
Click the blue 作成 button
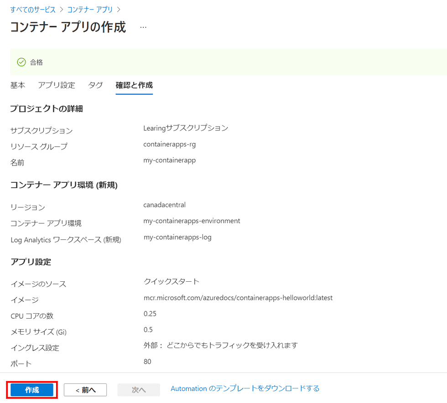(x=32, y=390)
